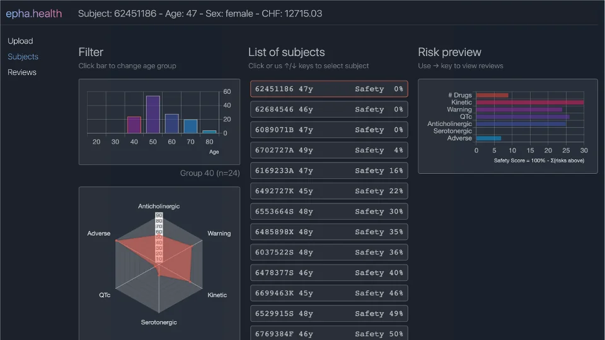Screen dimensions: 605x340
Task: Click the QTc label on radar chart
Action: pos(105,295)
